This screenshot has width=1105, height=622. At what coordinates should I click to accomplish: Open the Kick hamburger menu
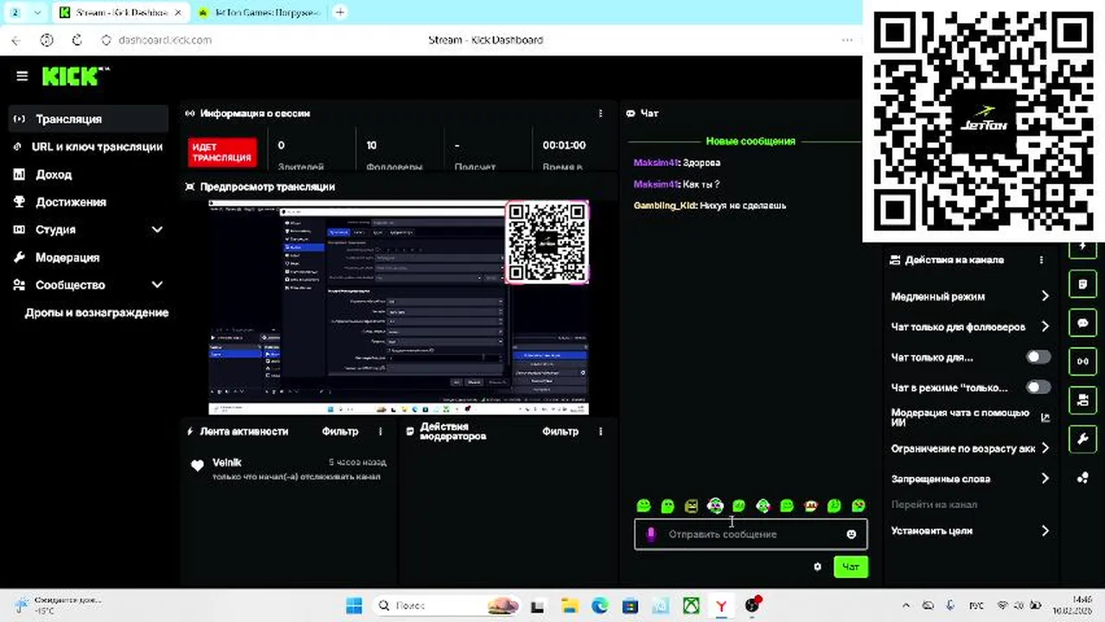[x=22, y=76]
